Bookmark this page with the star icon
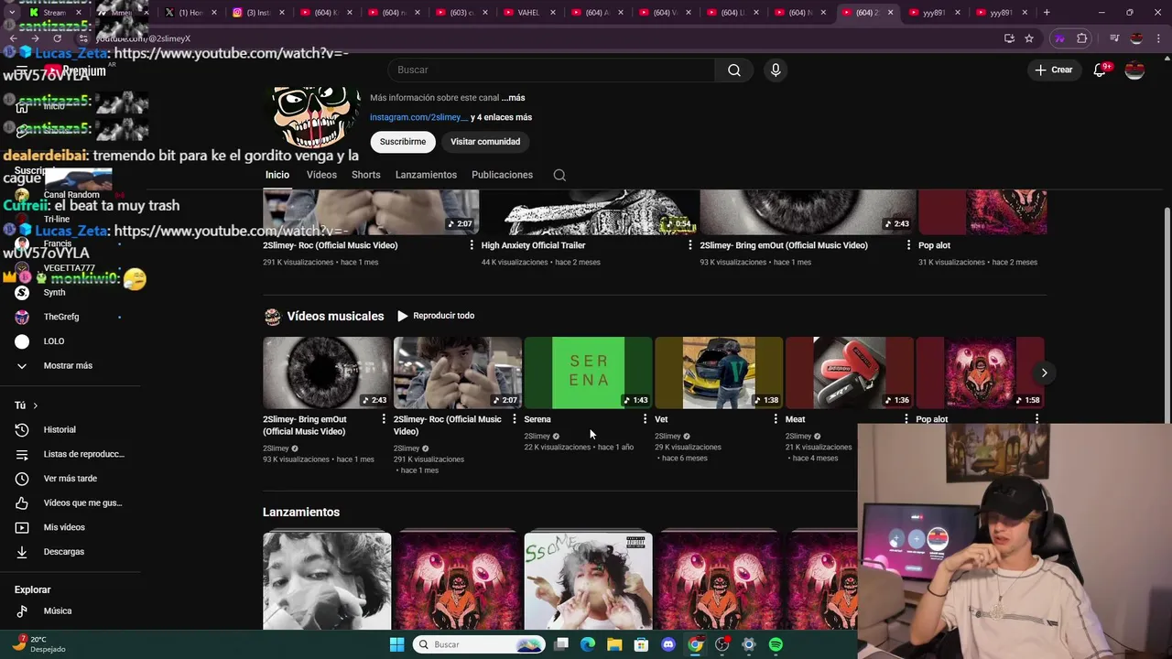The height and width of the screenshot is (659, 1172). [1029, 38]
